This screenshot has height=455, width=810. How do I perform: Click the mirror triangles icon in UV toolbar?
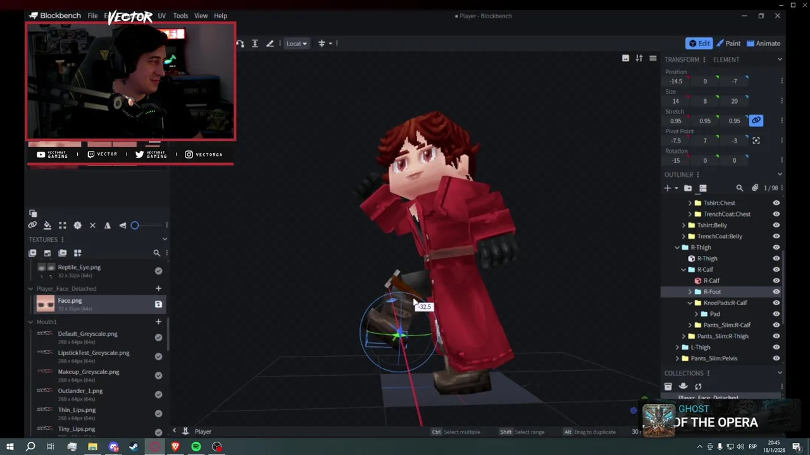pyautogui.click(x=108, y=225)
